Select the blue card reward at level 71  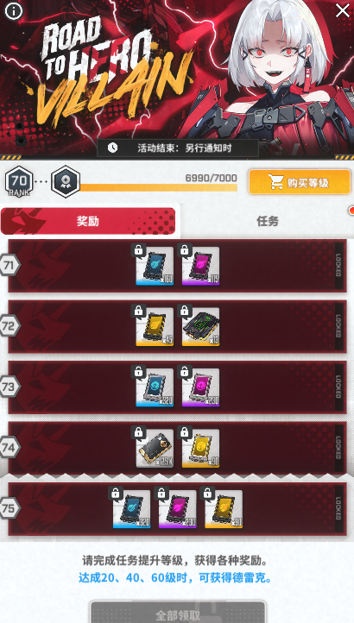click(x=155, y=266)
